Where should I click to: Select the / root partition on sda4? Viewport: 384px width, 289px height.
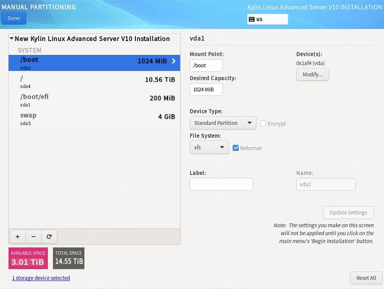pos(94,81)
